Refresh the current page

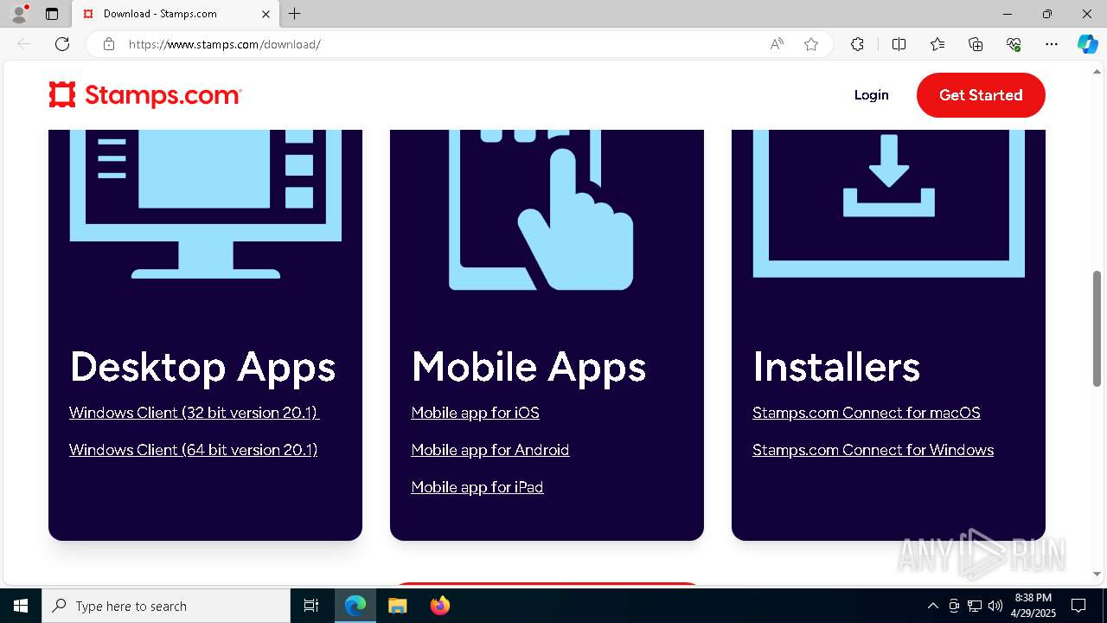[x=62, y=44]
